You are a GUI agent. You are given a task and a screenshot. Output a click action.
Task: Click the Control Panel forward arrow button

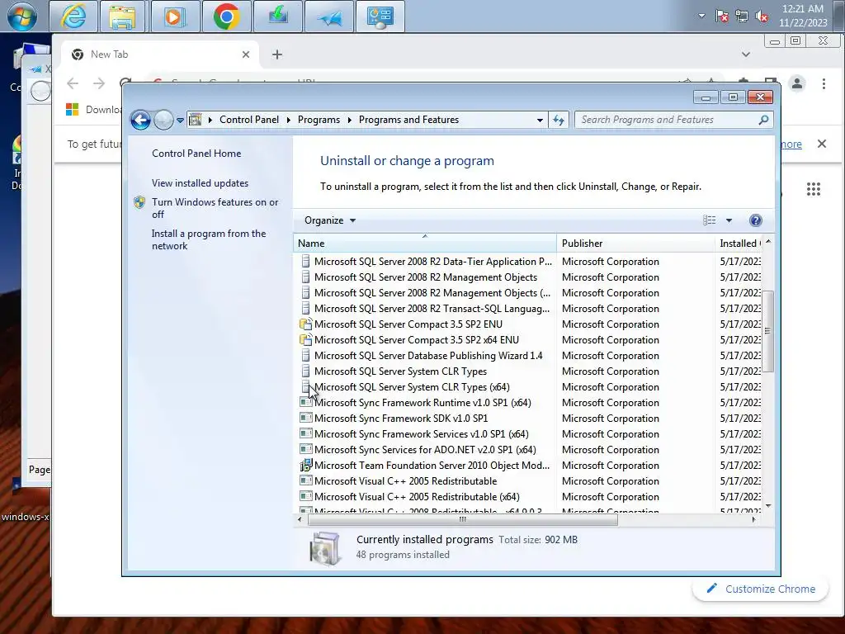coord(163,120)
